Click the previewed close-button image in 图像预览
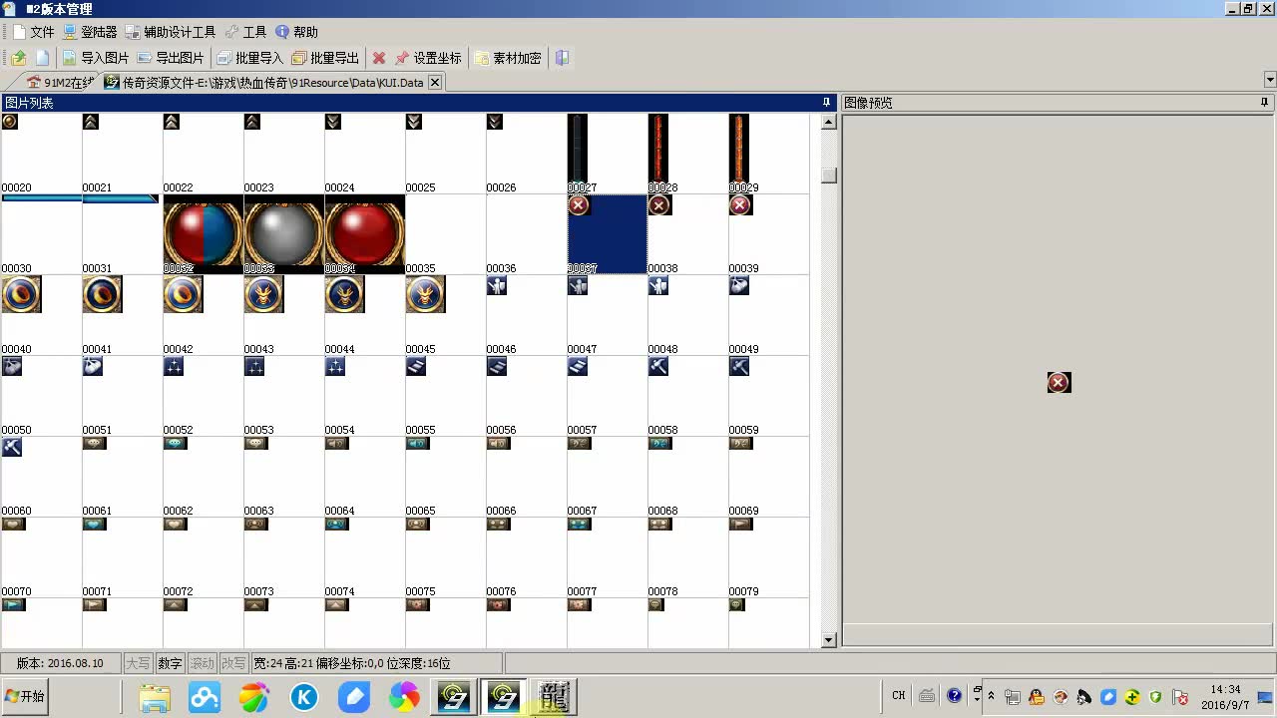 pyautogui.click(x=1059, y=383)
